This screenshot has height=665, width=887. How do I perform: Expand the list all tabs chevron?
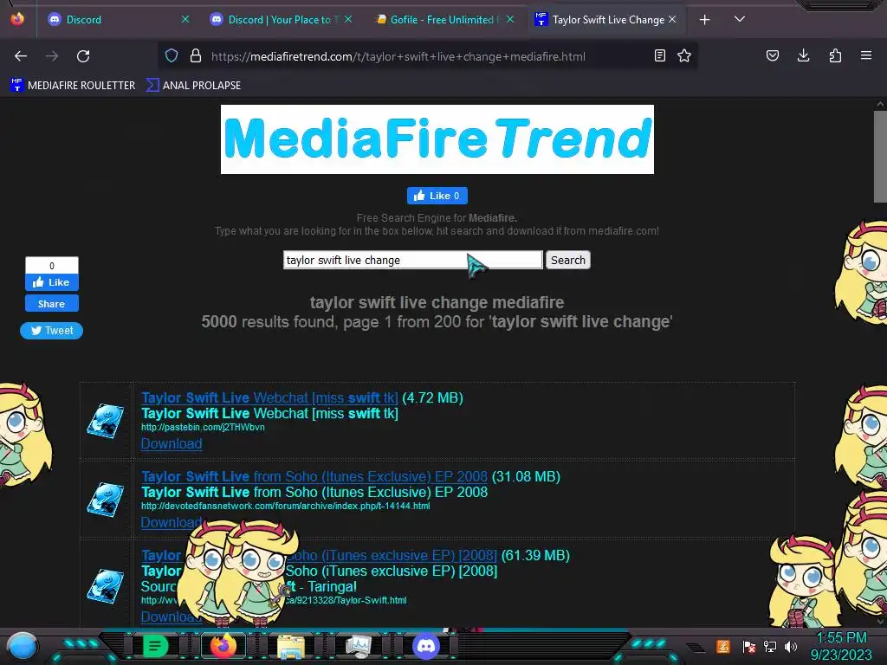click(x=740, y=19)
